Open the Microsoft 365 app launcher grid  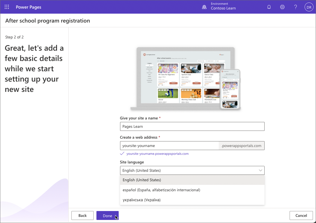[7, 7]
